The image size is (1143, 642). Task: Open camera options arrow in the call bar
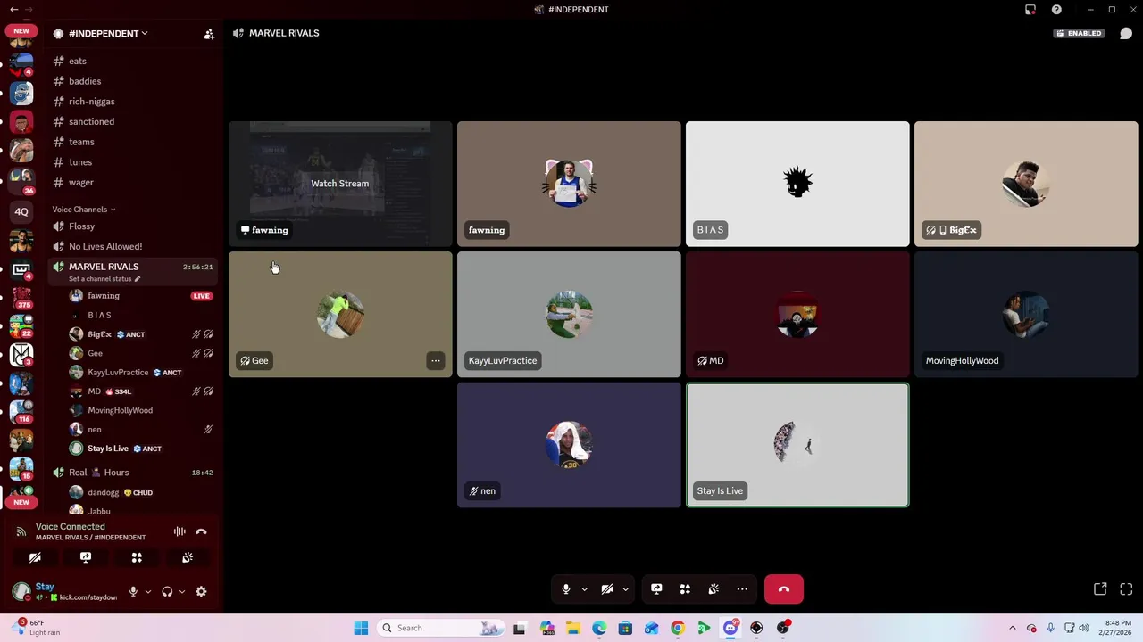pos(625,589)
